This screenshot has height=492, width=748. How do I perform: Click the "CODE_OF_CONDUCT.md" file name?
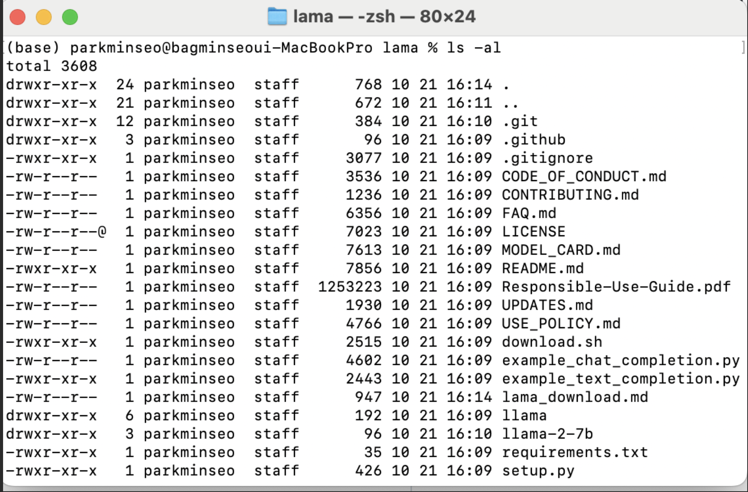coord(584,176)
